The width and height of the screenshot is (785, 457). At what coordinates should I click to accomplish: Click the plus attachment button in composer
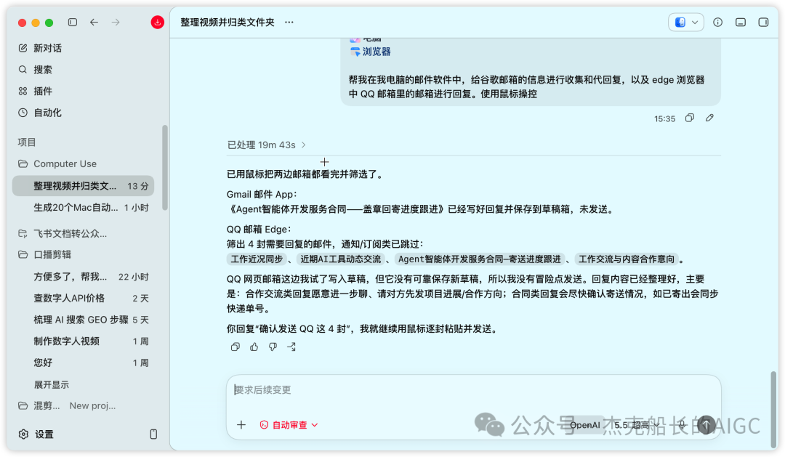click(x=241, y=424)
